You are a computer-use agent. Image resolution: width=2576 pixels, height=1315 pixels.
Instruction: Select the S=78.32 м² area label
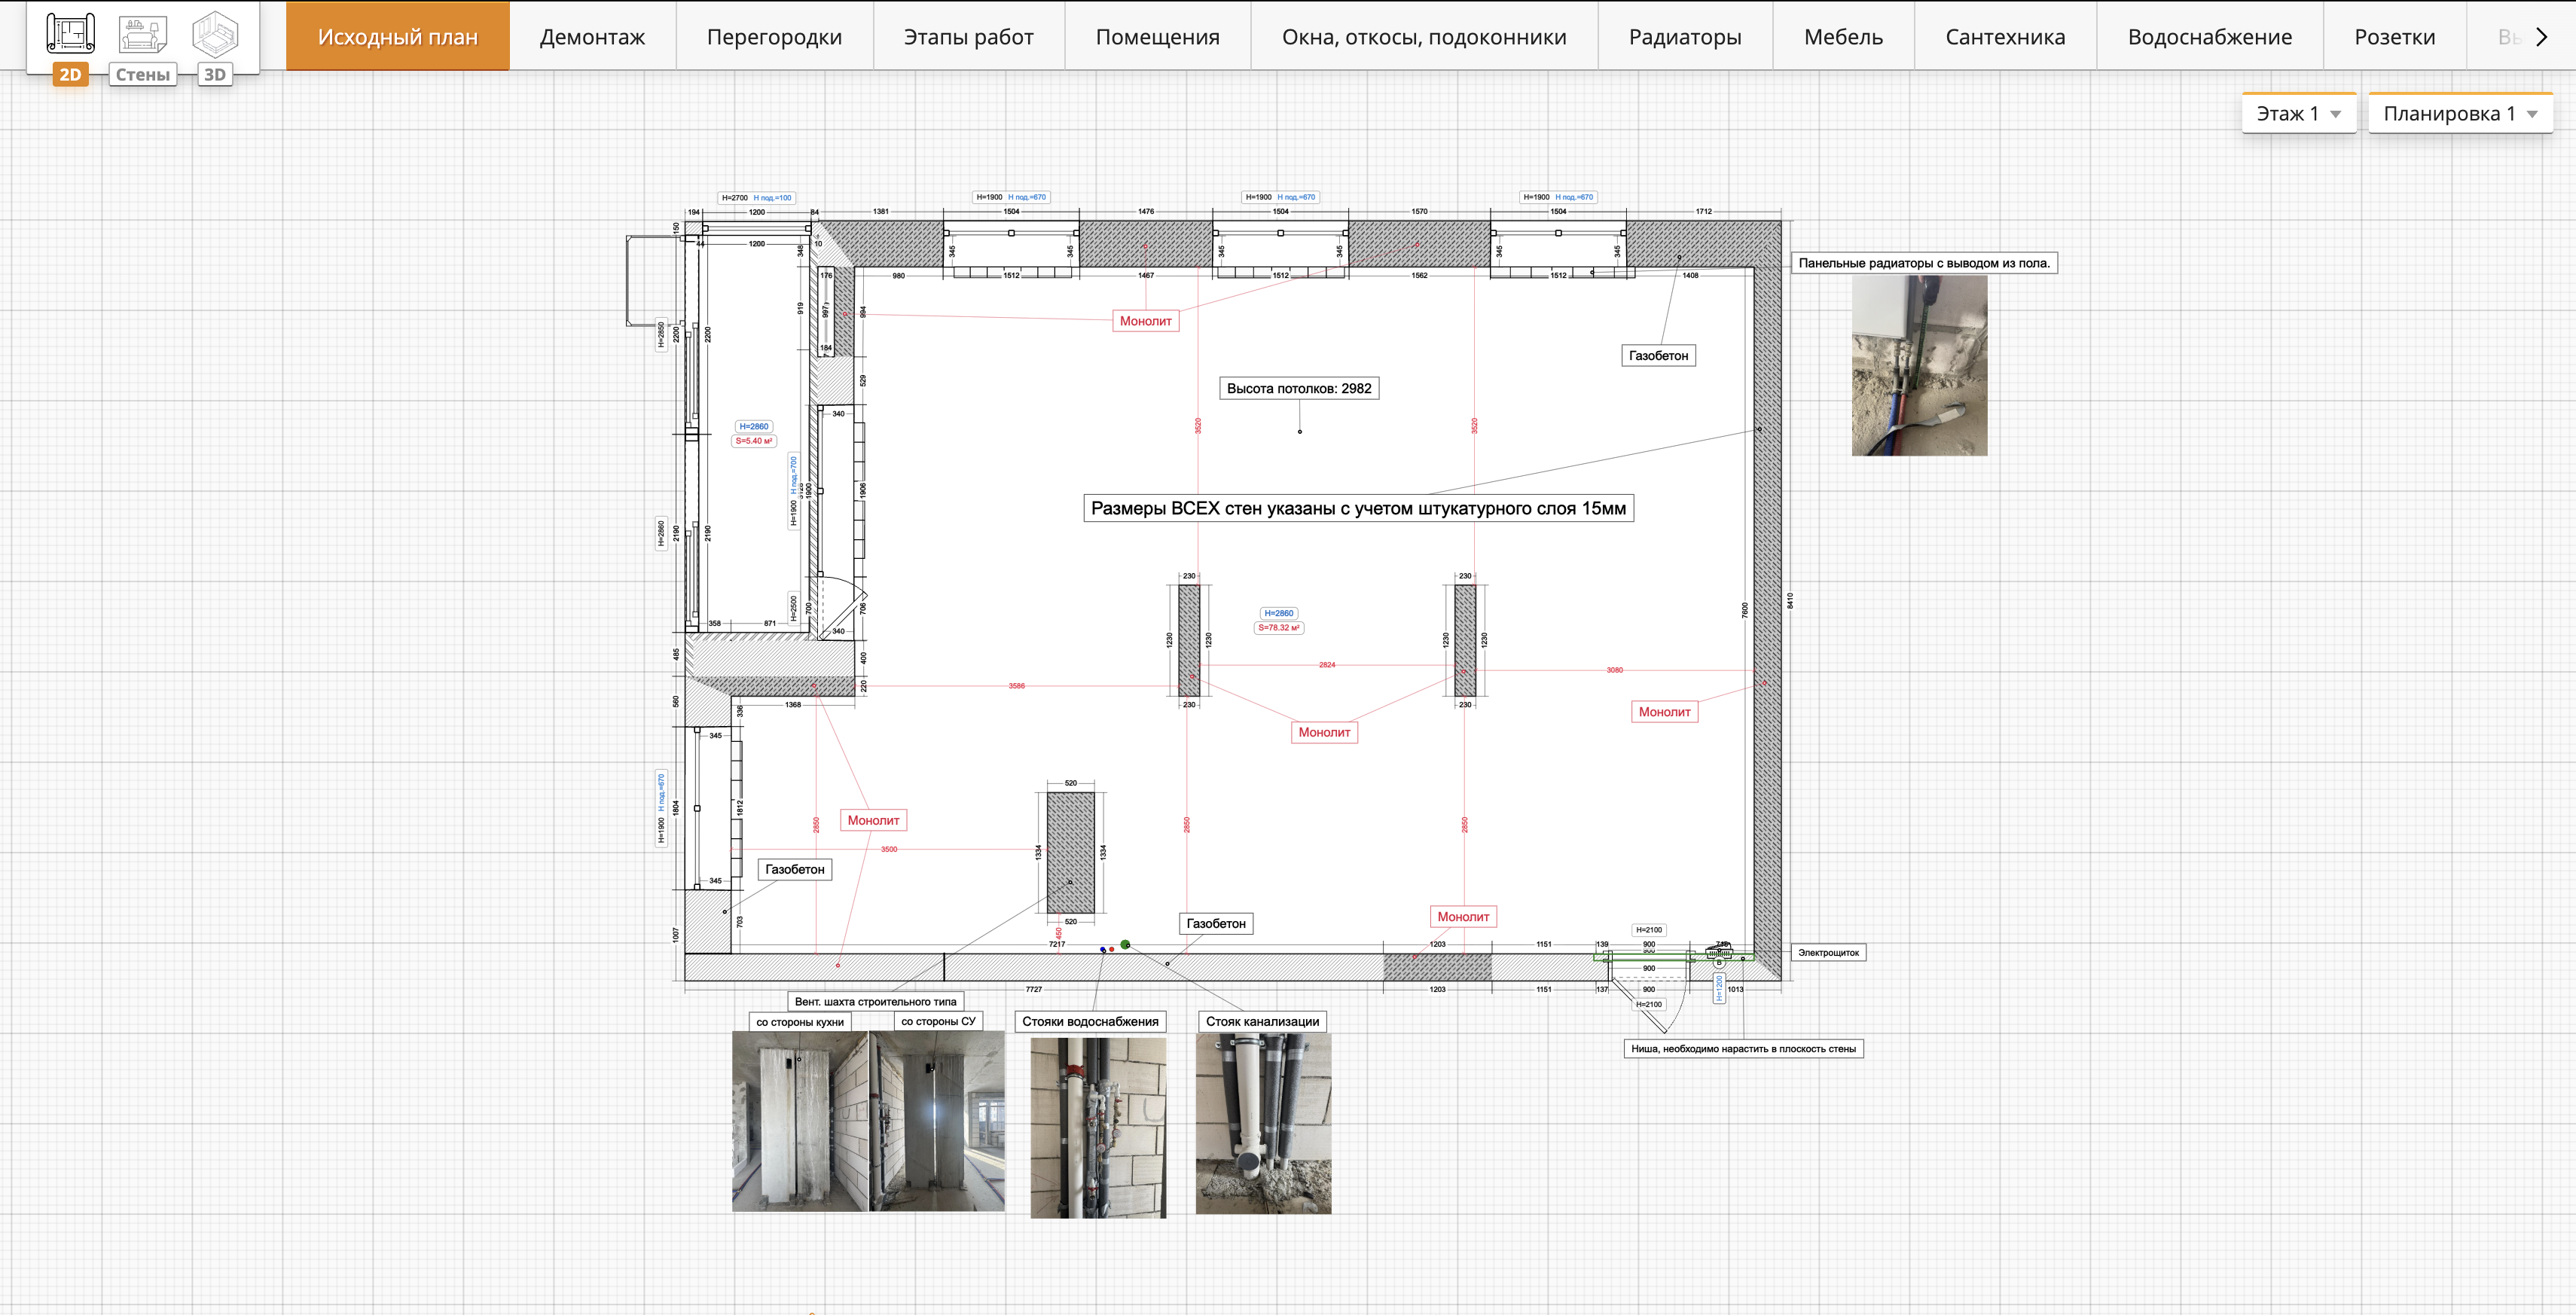click(x=1278, y=628)
